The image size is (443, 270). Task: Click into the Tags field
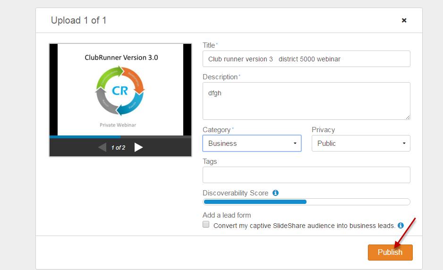click(x=306, y=175)
